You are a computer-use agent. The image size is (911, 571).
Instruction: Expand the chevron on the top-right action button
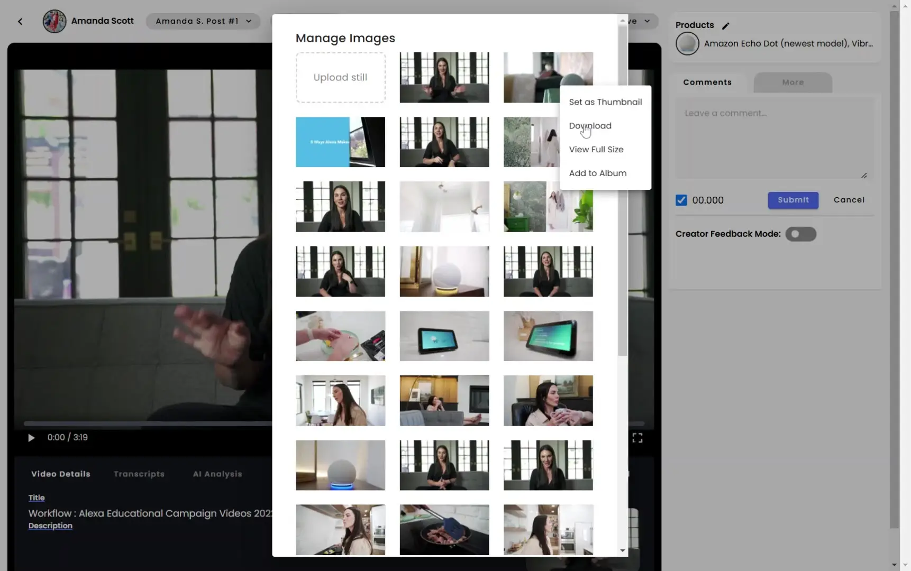click(648, 21)
